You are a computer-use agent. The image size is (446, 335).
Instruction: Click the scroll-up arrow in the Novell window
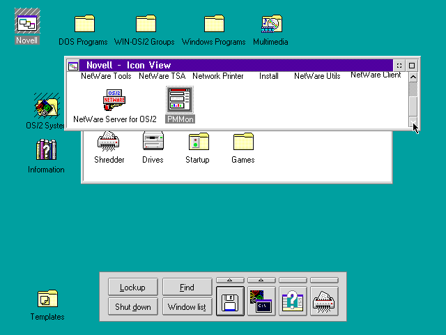tap(413, 77)
